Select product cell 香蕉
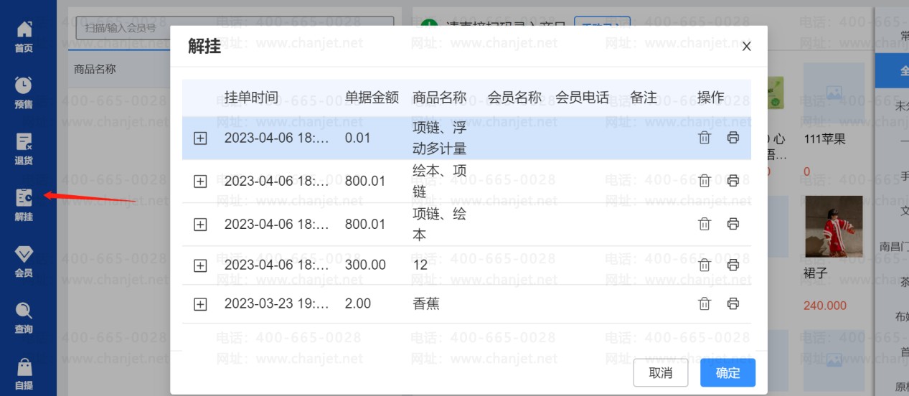909x396 pixels. (426, 303)
